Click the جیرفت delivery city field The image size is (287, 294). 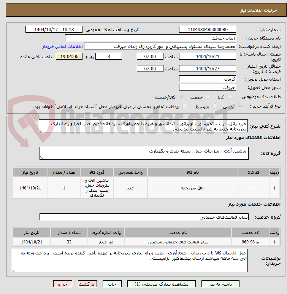[x=207, y=87]
